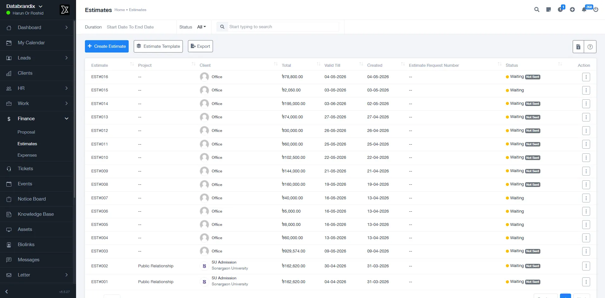Open action menu for EST#008

[586, 184]
